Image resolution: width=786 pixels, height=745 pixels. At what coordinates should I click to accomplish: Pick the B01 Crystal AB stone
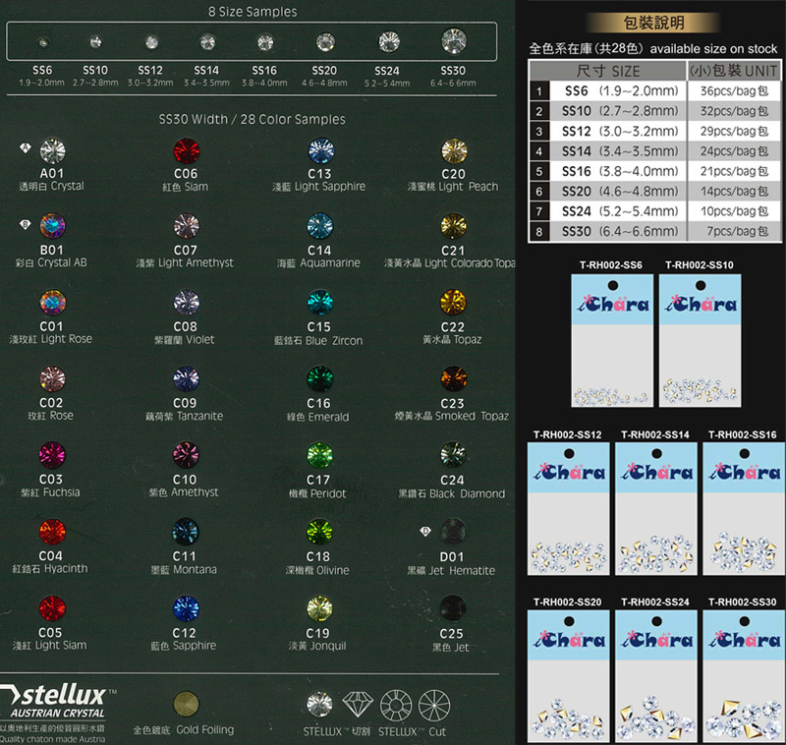pos(53,226)
